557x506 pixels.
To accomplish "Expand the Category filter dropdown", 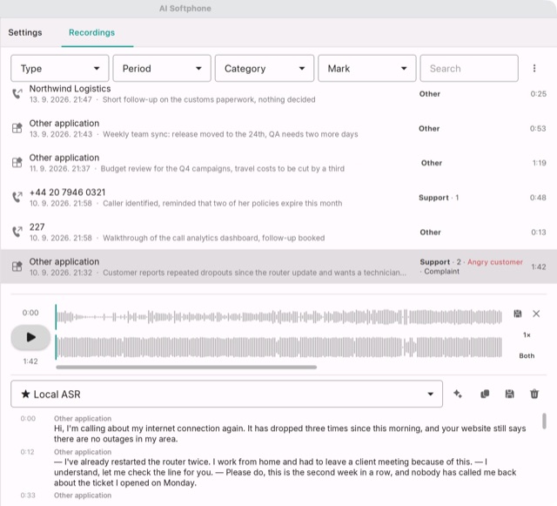I will [265, 68].
